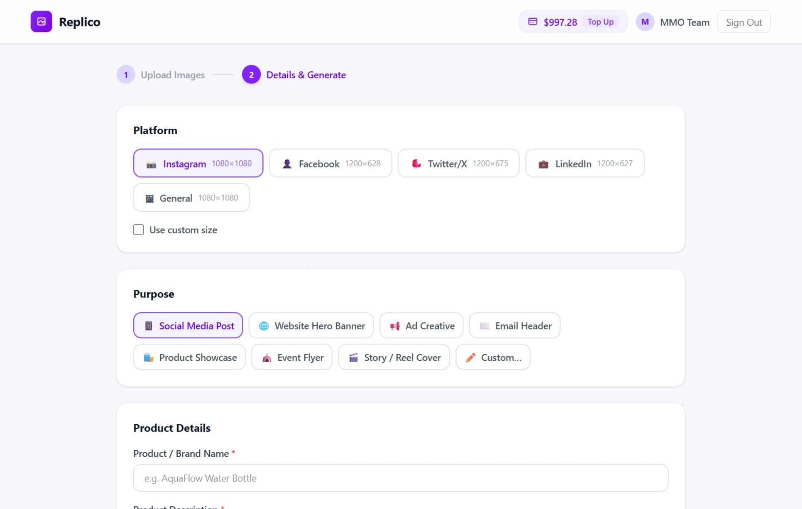The height and width of the screenshot is (509, 802).
Task: Click the credit card balance icon
Action: [532, 22]
